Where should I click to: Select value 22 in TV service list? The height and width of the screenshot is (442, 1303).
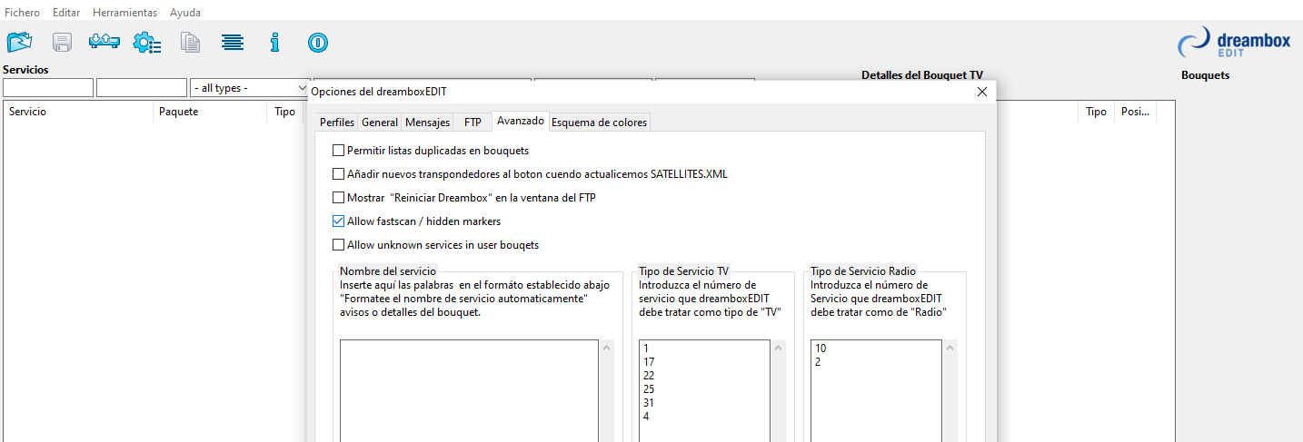(x=649, y=376)
